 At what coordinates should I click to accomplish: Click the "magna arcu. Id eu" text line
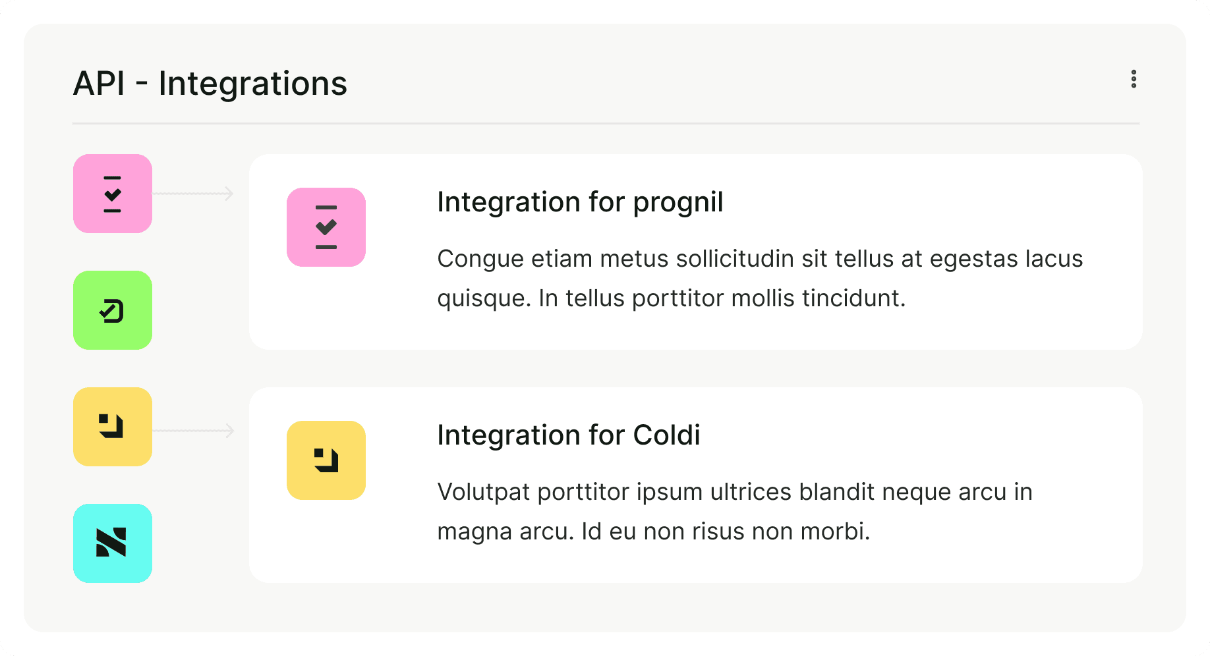point(653,532)
